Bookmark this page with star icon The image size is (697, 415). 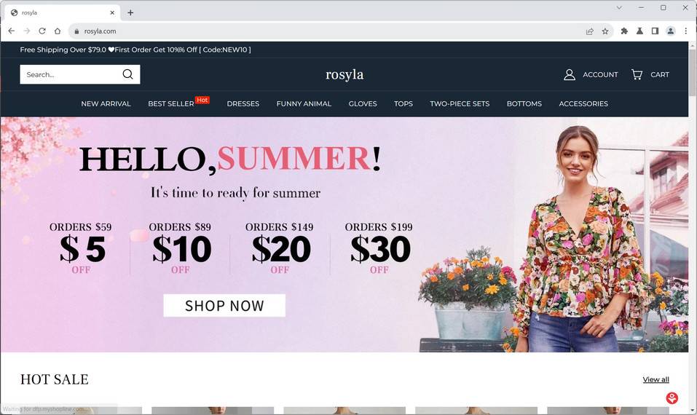click(605, 31)
